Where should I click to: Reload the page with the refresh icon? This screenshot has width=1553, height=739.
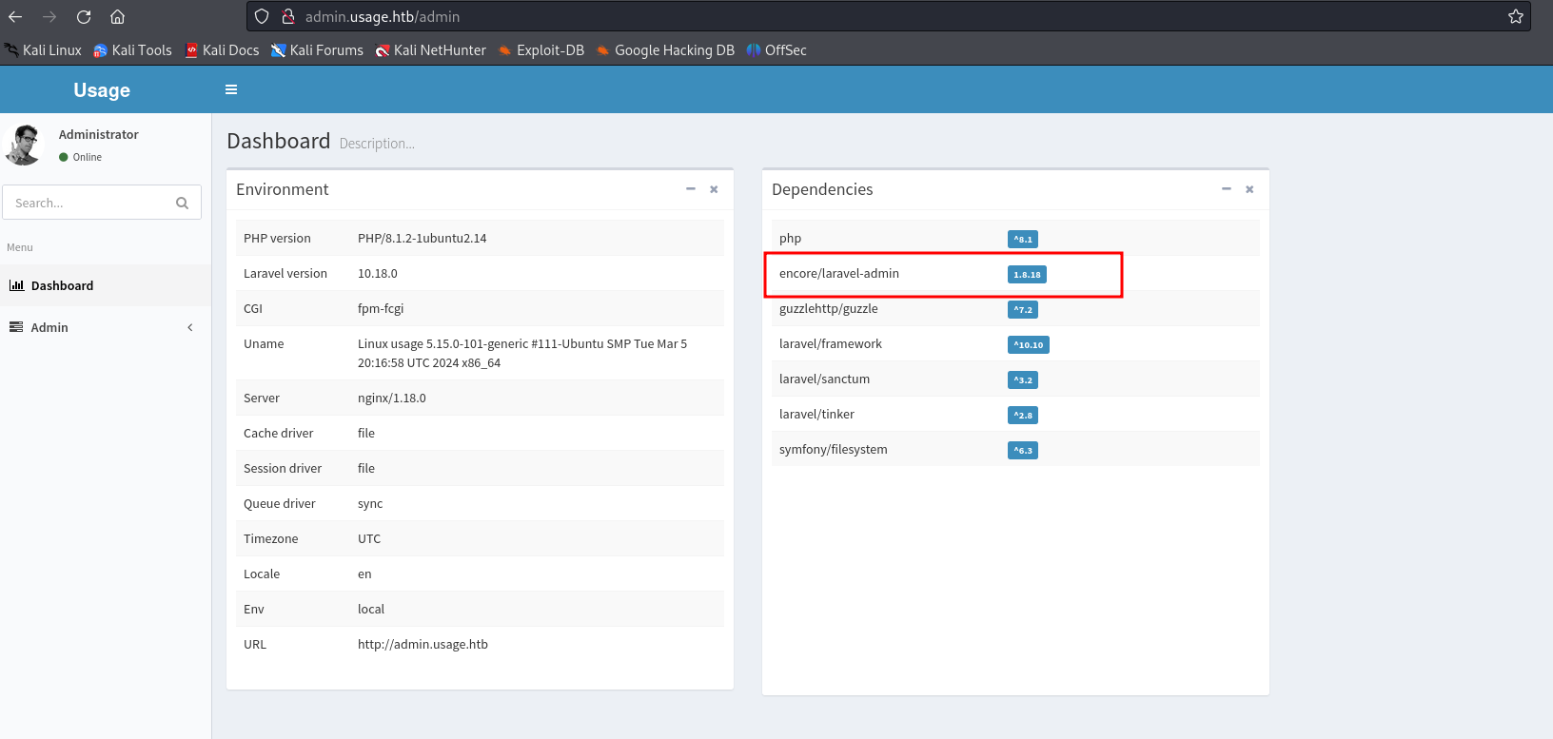[x=84, y=16]
